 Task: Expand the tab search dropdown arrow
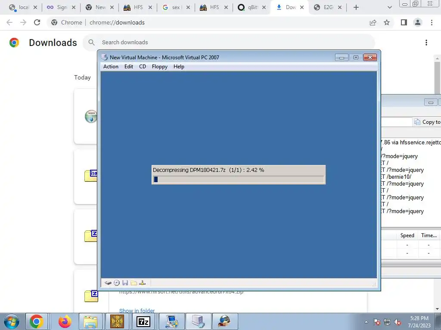[389, 7]
